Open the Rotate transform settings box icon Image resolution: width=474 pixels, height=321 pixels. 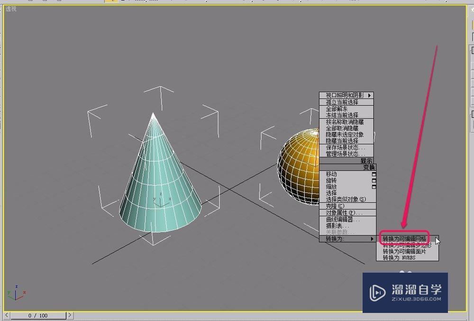(374, 180)
